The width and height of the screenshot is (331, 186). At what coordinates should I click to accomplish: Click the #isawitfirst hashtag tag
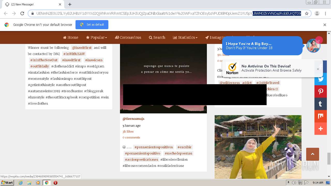click(71, 60)
